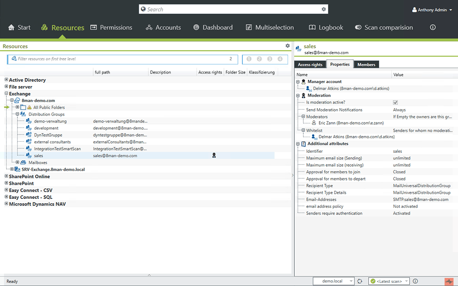Select tree level 2 filter button
The width and height of the screenshot is (458, 286).
(x=259, y=59)
